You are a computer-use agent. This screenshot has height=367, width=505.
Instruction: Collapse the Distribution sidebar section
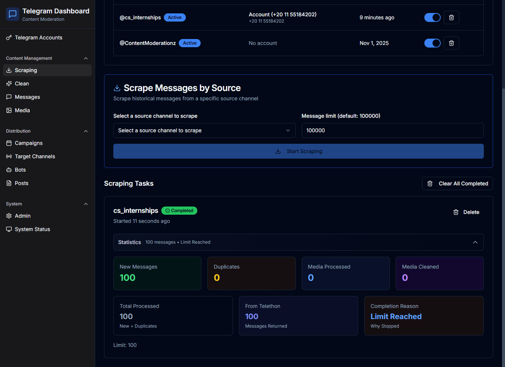coord(86,131)
